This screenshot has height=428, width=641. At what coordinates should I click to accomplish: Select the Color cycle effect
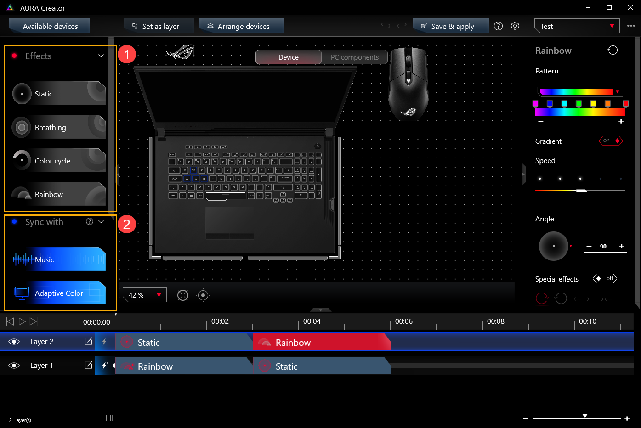(59, 161)
